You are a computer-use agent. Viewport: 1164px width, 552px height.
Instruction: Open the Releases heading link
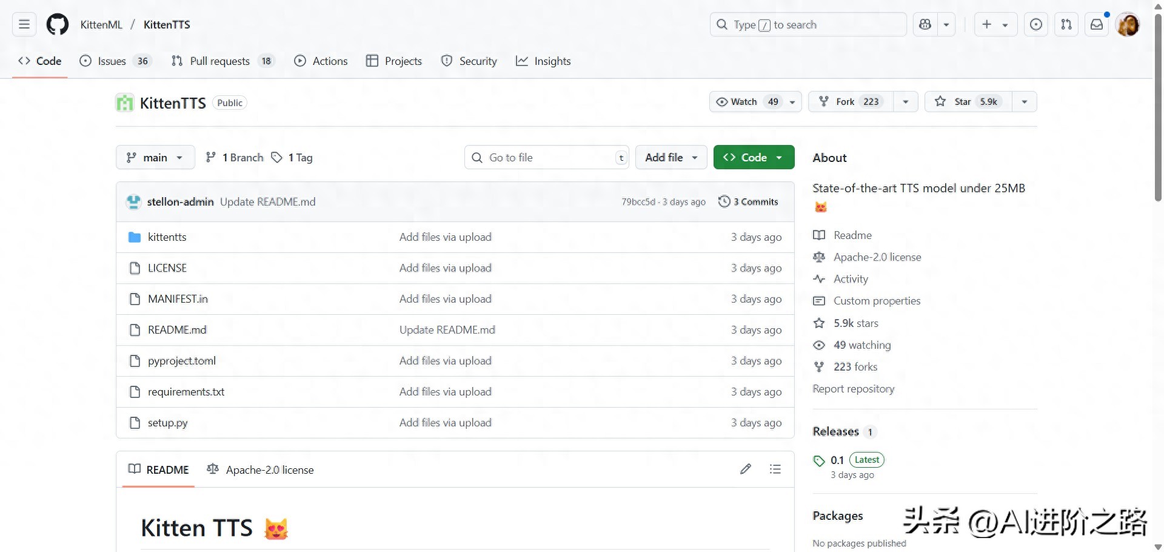845,432
